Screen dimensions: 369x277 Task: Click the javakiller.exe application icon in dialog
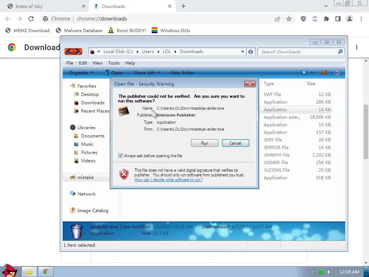tap(124, 111)
